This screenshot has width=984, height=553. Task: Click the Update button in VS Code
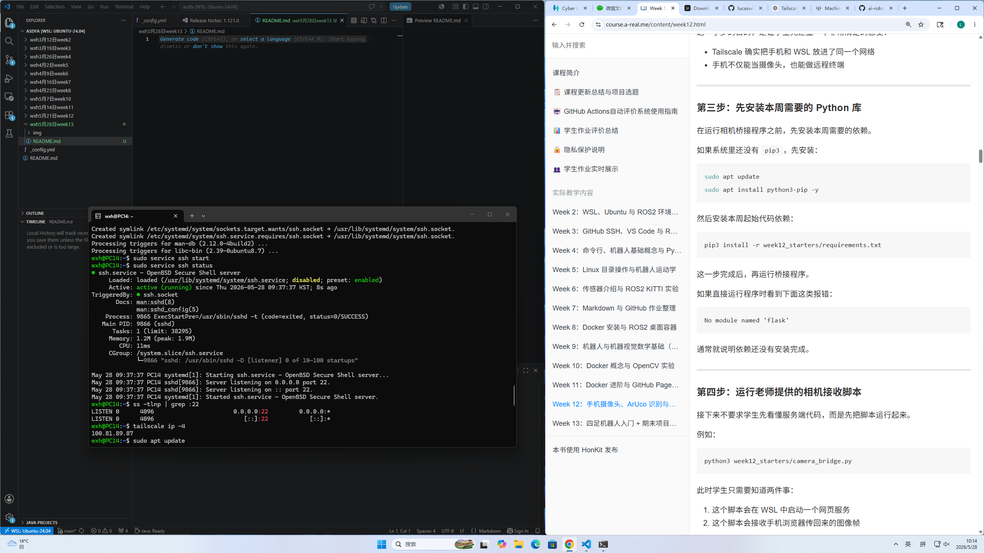pos(400,7)
